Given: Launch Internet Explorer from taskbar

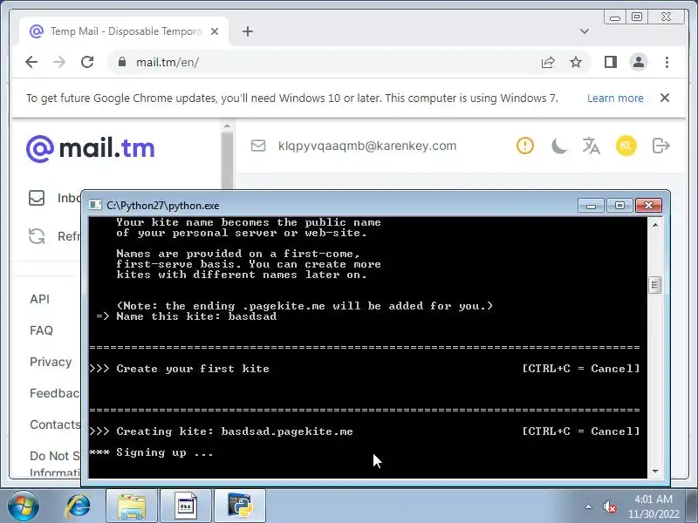Looking at the screenshot, I should click(x=78, y=506).
